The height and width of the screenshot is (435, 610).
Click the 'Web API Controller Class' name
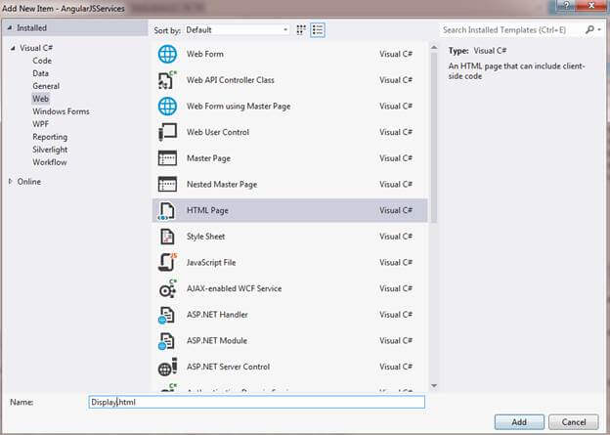(x=231, y=80)
